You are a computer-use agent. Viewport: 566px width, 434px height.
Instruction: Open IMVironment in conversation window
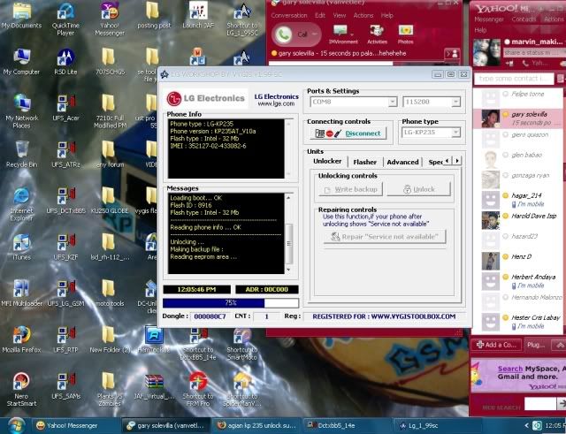(343, 34)
